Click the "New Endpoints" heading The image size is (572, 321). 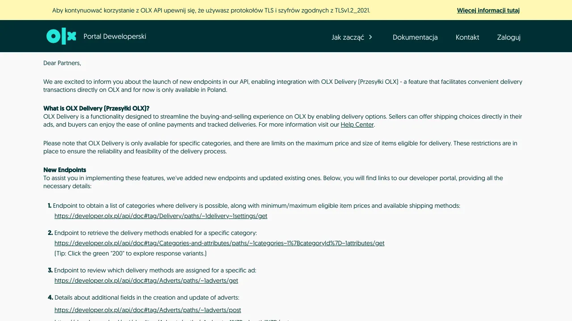[65, 170]
